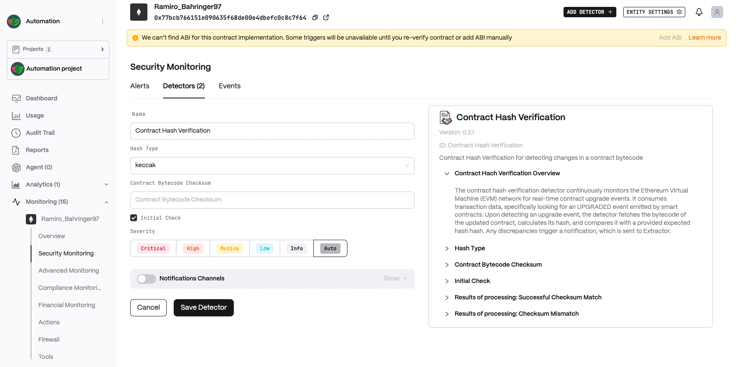This screenshot has height=367, width=737.
Task: Click the Ethereum entity icon in header
Action: 139,12
